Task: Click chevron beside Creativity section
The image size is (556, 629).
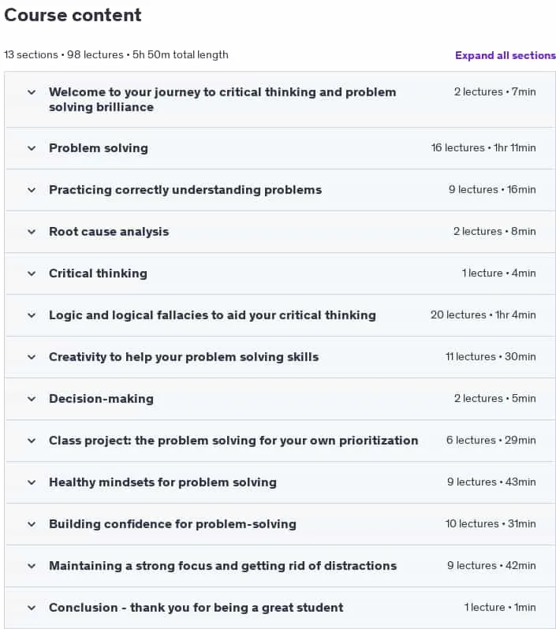Action: click(x=32, y=357)
